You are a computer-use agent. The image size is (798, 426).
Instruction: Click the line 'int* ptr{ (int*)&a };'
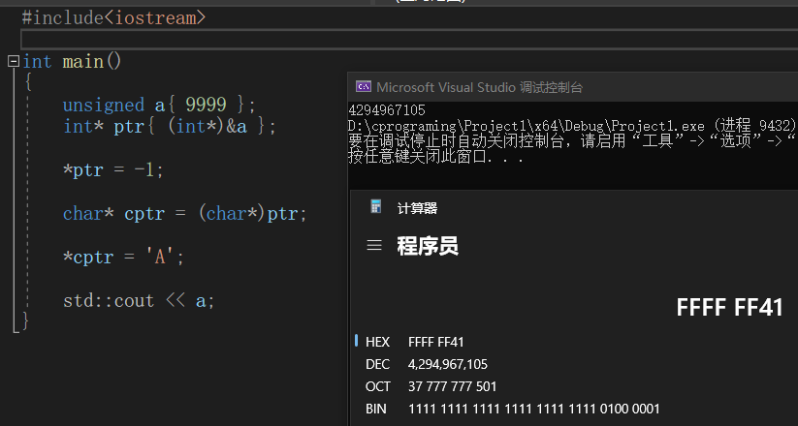[170, 126]
